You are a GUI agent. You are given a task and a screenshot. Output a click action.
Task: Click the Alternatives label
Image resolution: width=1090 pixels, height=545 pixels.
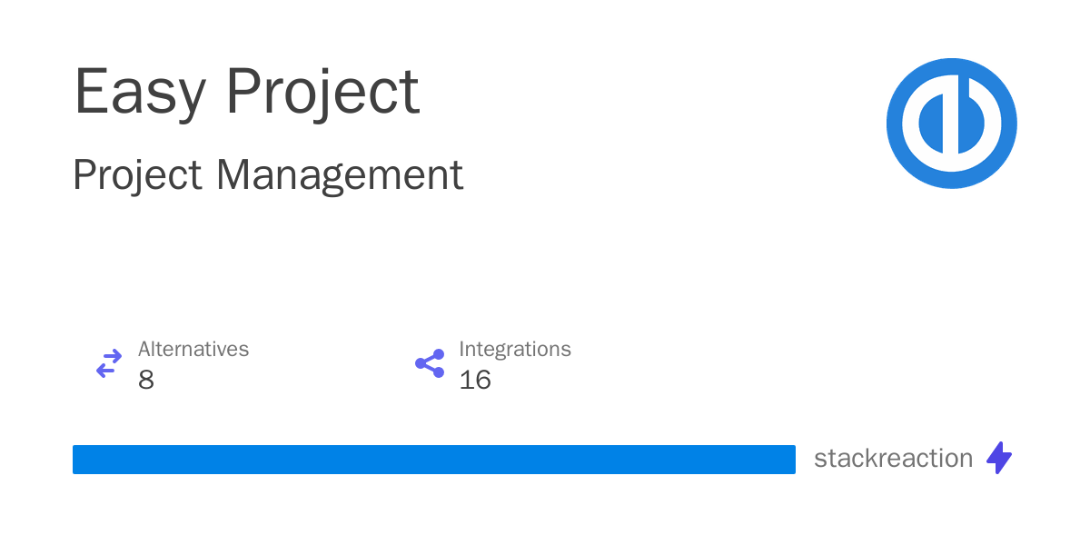coord(193,349)
